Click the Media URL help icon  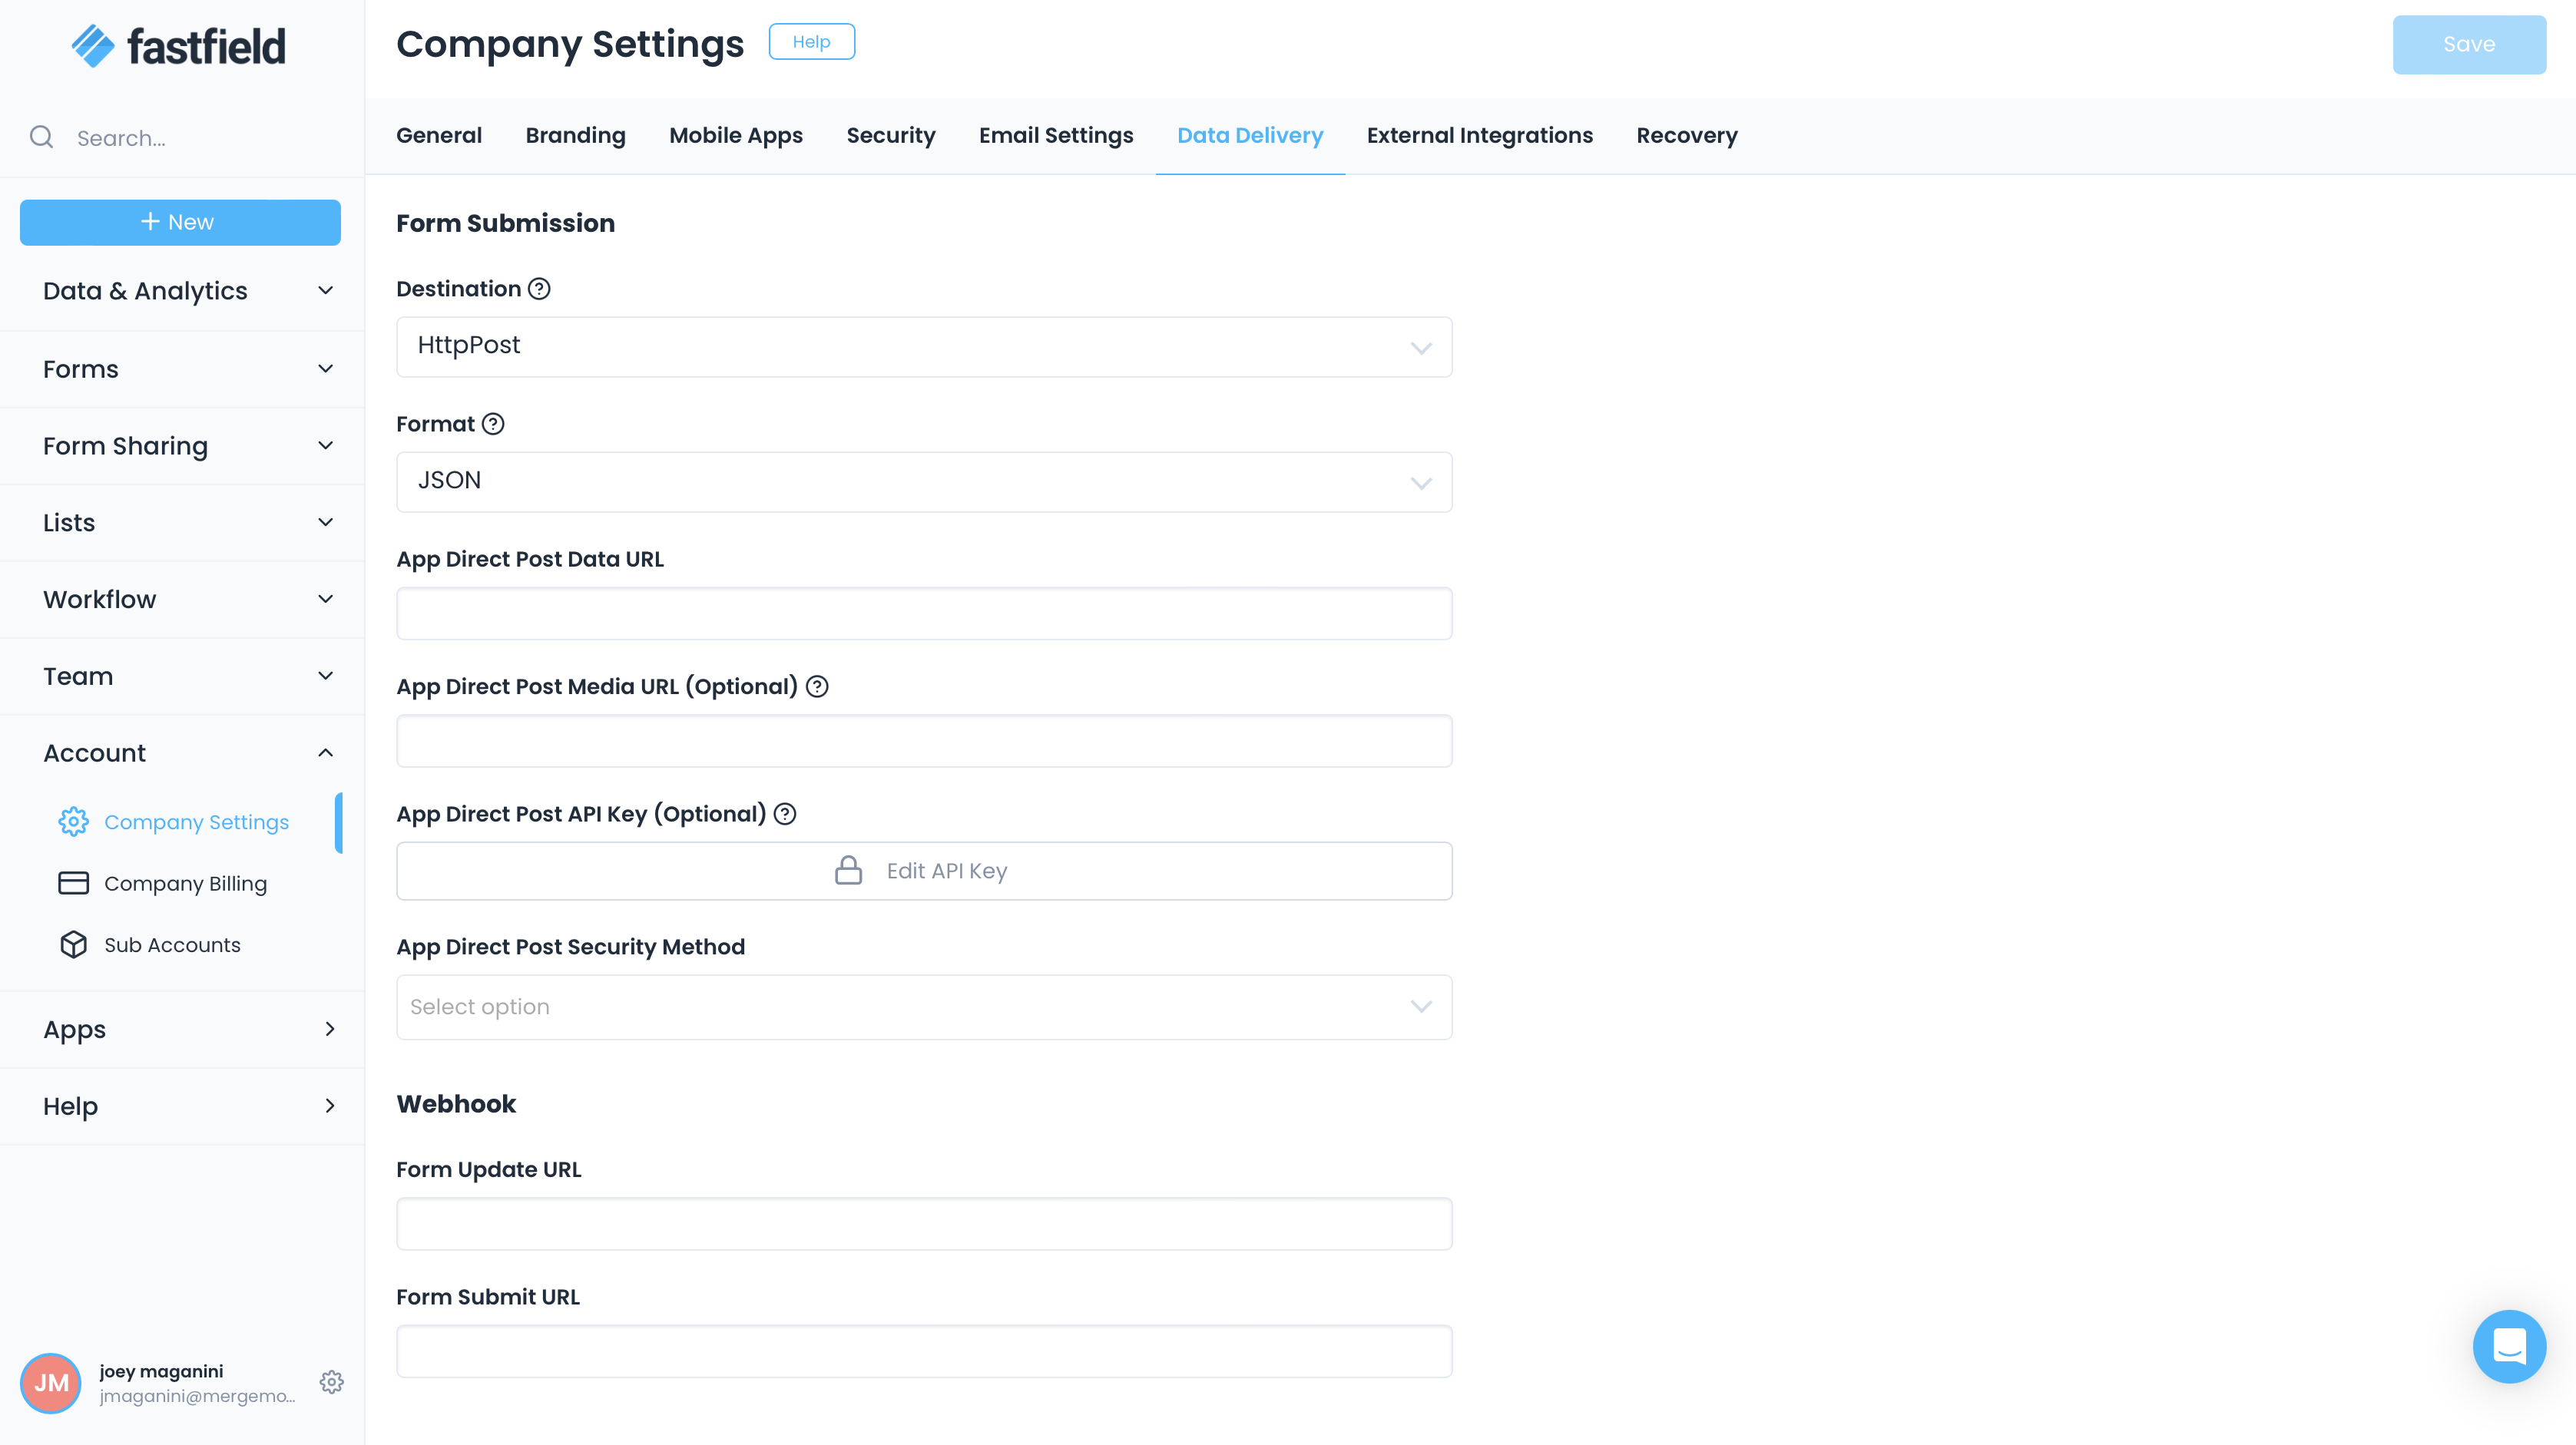[817, 686]
